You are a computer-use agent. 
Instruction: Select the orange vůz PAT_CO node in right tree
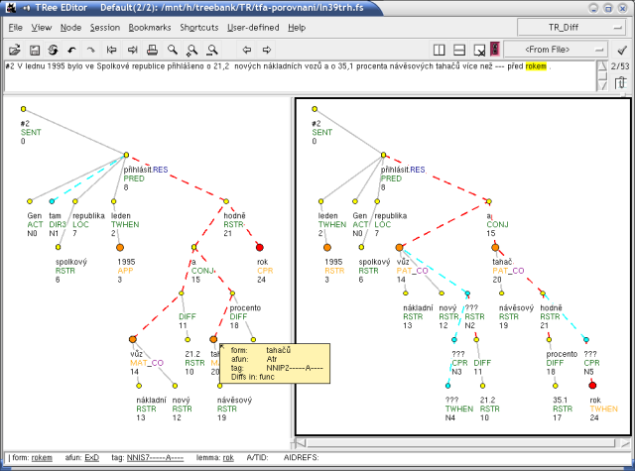[399, 247]
